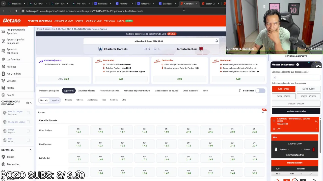Click the notification bell for the match
The image size is (323, 181).
tap(217, 41)
